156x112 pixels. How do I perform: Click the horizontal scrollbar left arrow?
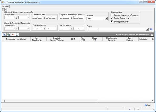pyautogui.click(x=3, y=101)
